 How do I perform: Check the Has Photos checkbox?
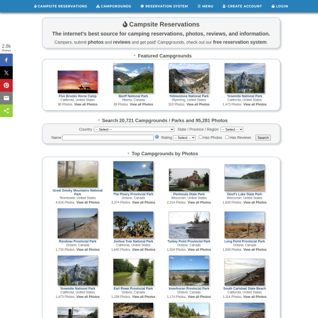point(200,137)
